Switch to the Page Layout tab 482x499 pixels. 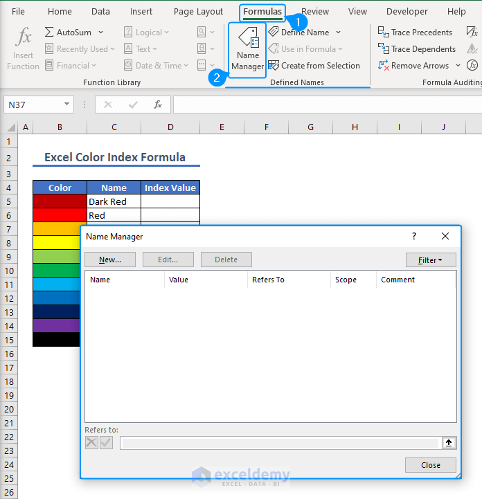tap(198, 12)
